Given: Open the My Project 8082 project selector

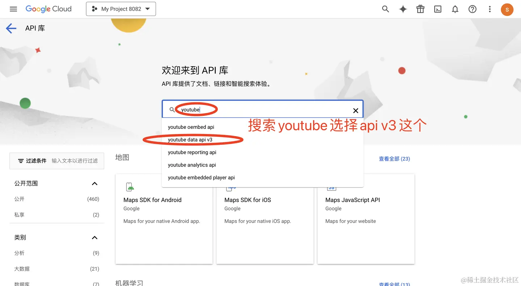Looking at the screenshot, I should 121,9.
